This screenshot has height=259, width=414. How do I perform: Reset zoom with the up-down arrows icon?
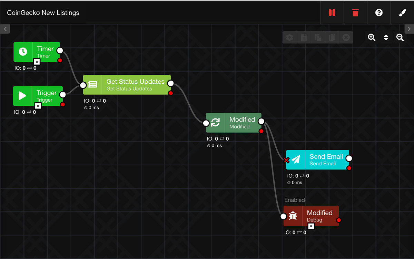click(386, 38)
